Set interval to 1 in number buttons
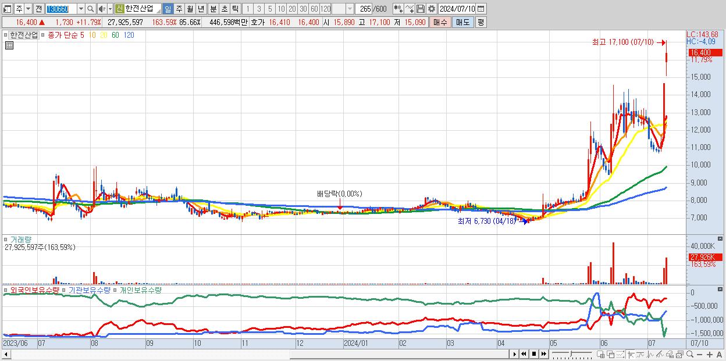Screen dimensions: 726x361 (x=247, y=9)
